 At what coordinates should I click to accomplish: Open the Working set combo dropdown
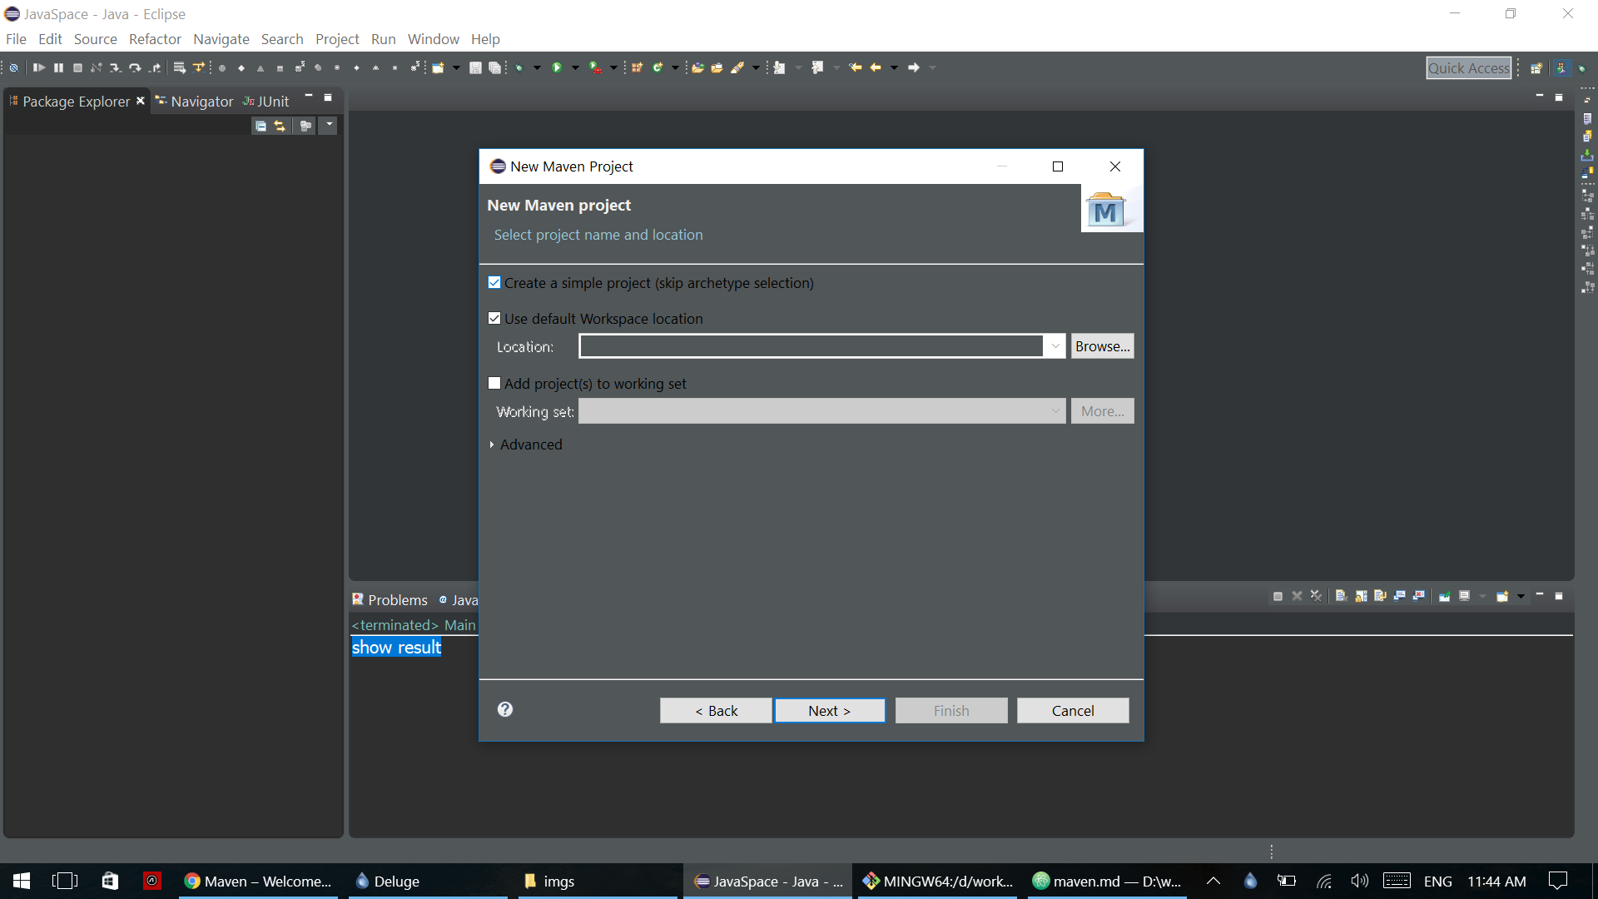pos(1055,411)
